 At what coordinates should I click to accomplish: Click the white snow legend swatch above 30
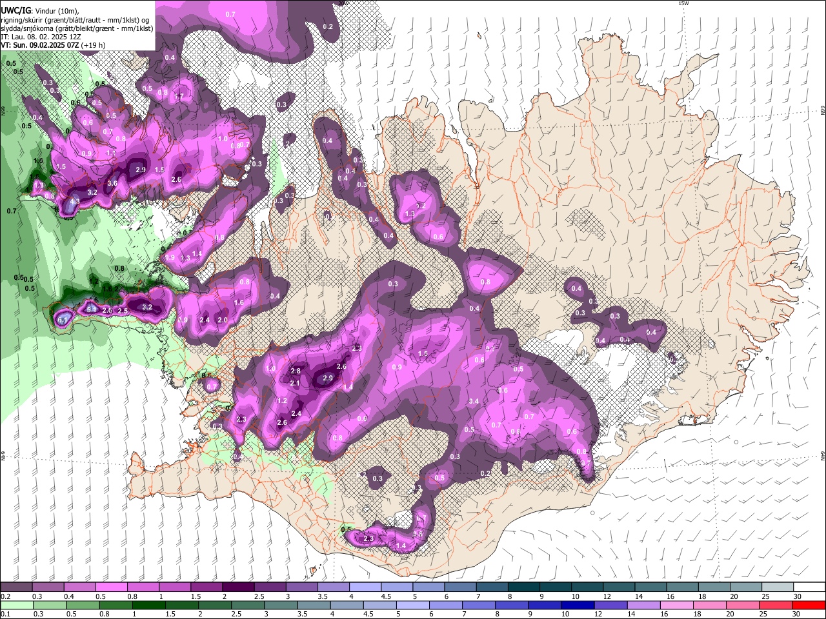[x=809, y=587]
